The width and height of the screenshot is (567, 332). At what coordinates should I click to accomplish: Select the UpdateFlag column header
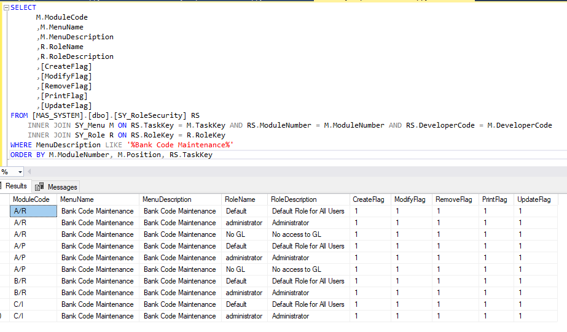point(536,199)
